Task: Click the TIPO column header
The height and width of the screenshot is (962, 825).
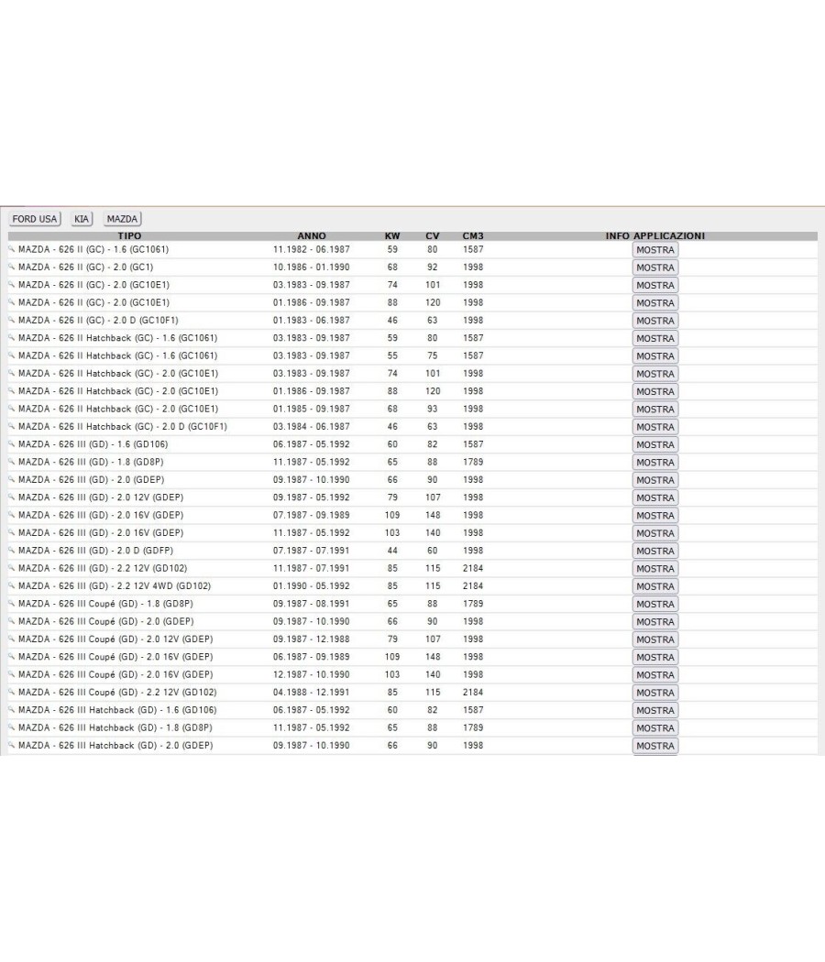Action: click(x=129, y=235)
